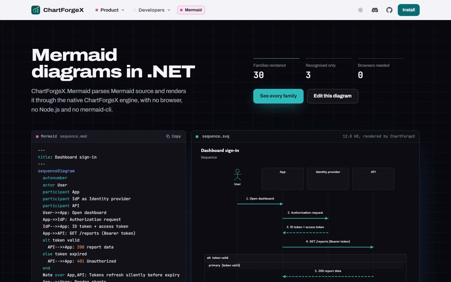Click the 12.8 KB rendered by ChartForgeX text

click(379, 136)
